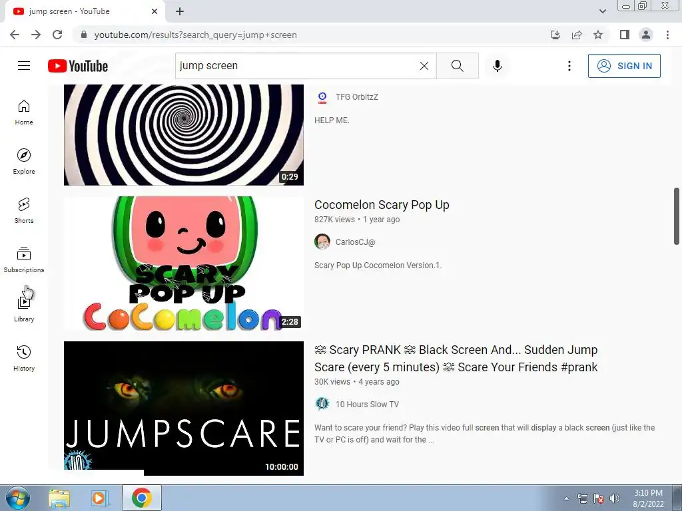Clear the search box with X
This screenshot has width=682, height=511.
424,66
